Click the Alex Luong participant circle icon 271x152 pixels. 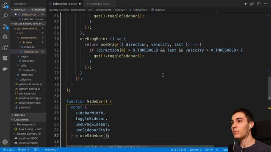coord(16,129)
